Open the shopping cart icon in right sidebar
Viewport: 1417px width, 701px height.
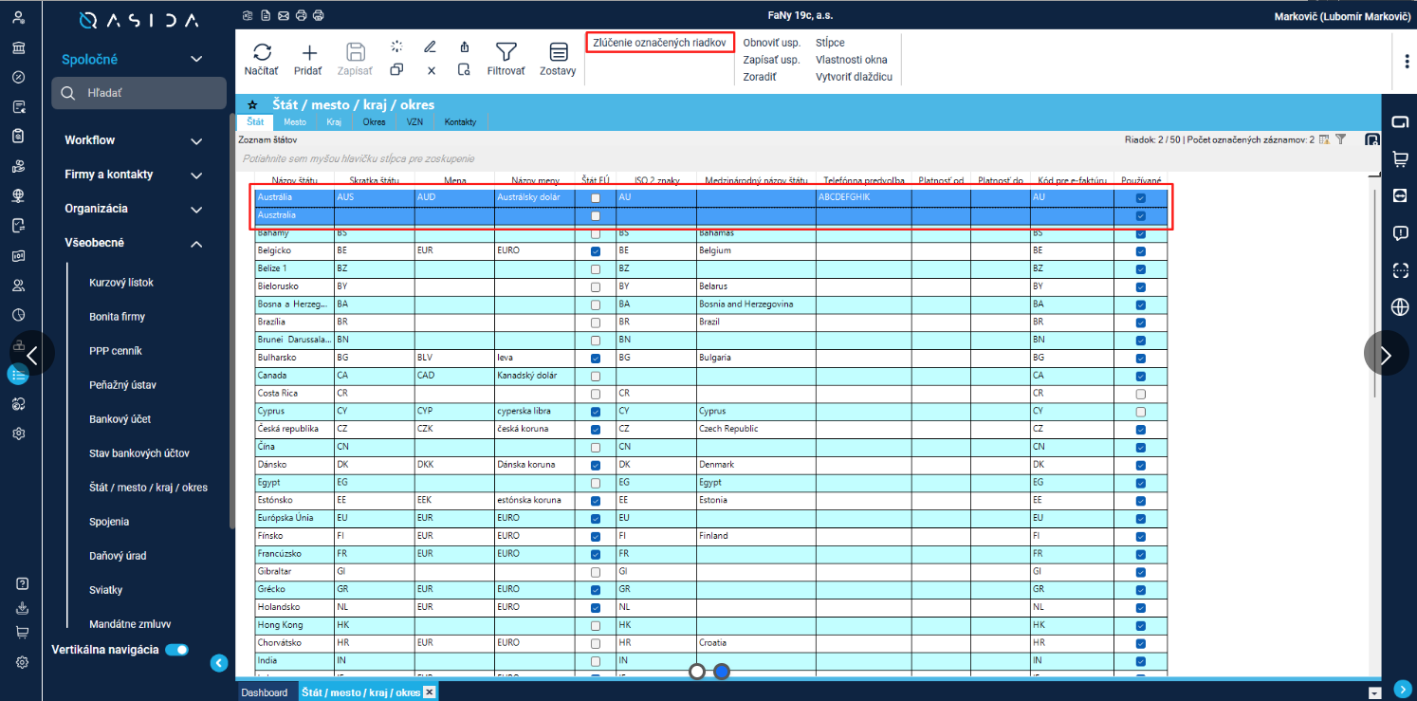1400,159
